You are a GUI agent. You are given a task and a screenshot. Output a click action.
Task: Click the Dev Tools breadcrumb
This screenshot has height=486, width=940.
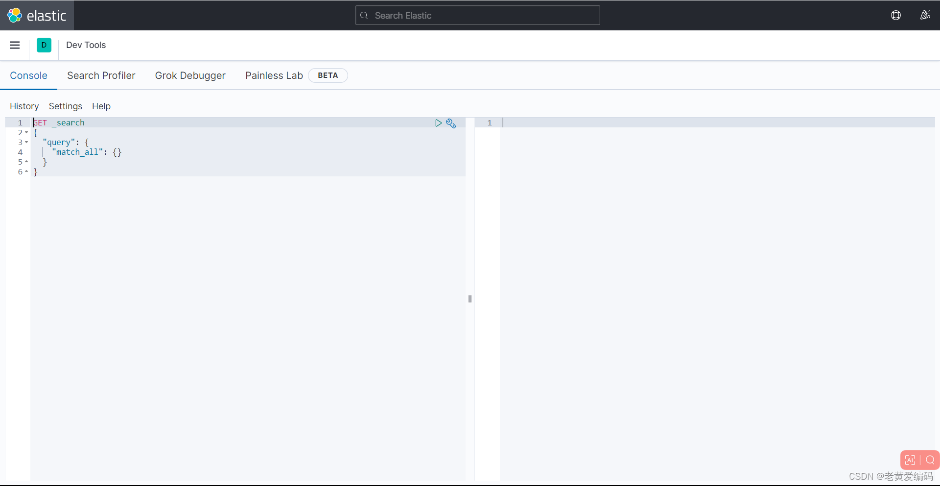click(x=86, y=45)
